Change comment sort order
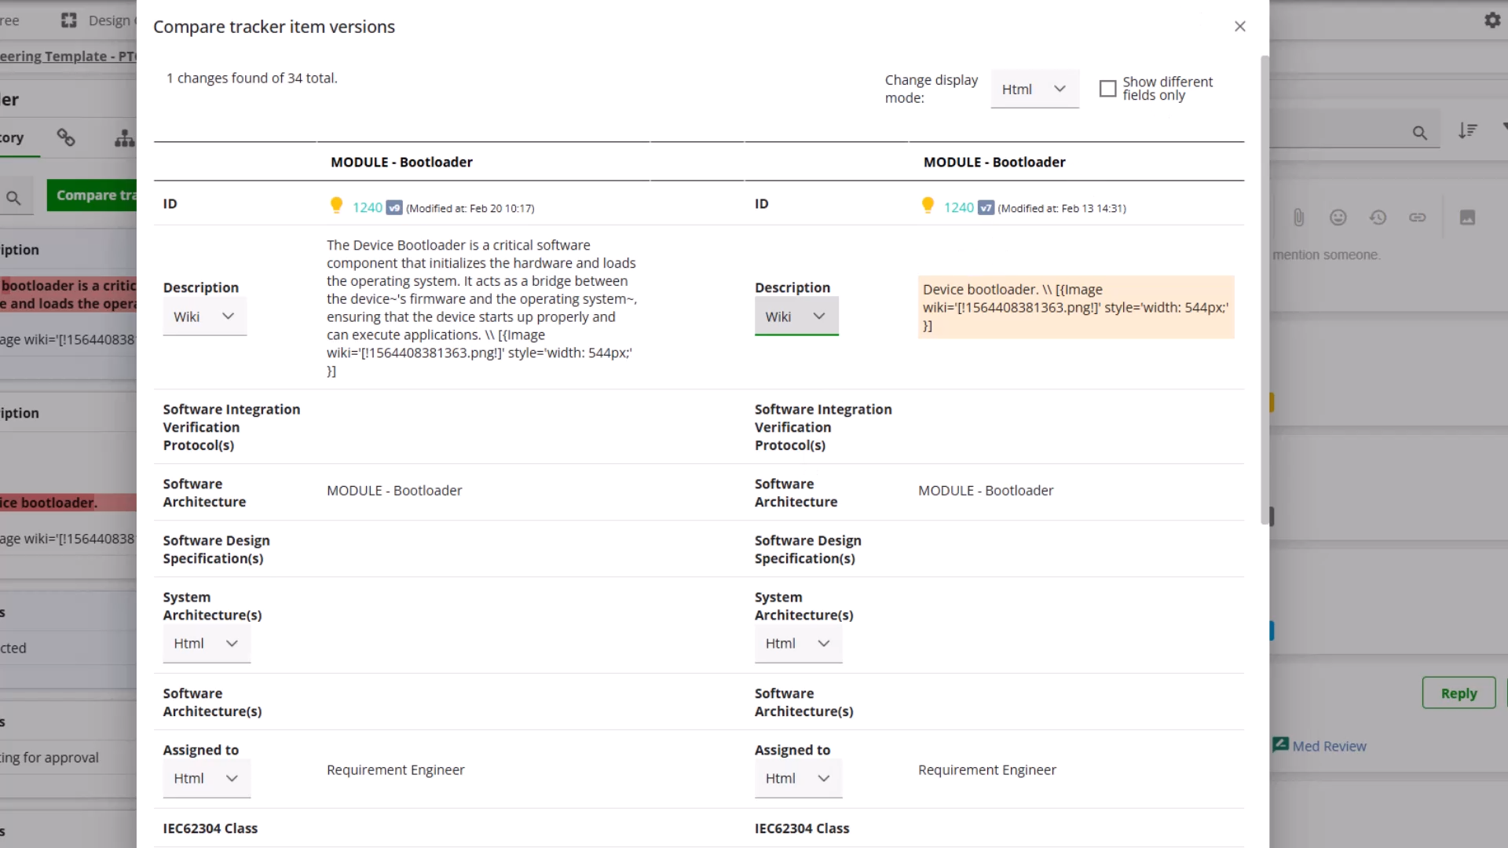Image resolution: width=1508 pixels, height=848 pixels. coord(1468,131)
